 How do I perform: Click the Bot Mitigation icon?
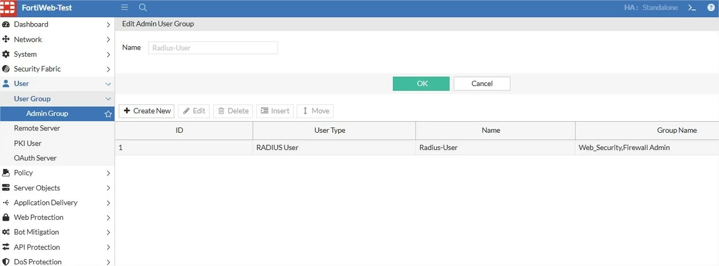(x=6, y=232)
